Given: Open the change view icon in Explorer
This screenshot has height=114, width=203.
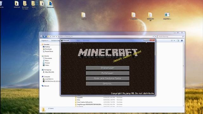Looking at the screenshot, I should [172, 41].
